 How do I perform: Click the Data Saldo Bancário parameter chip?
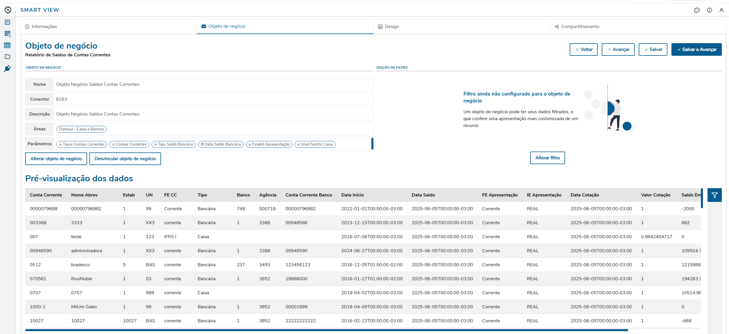coord(221,144)
